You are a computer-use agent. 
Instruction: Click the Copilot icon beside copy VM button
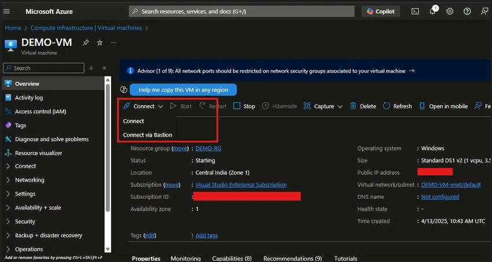(x=124, y=90)
